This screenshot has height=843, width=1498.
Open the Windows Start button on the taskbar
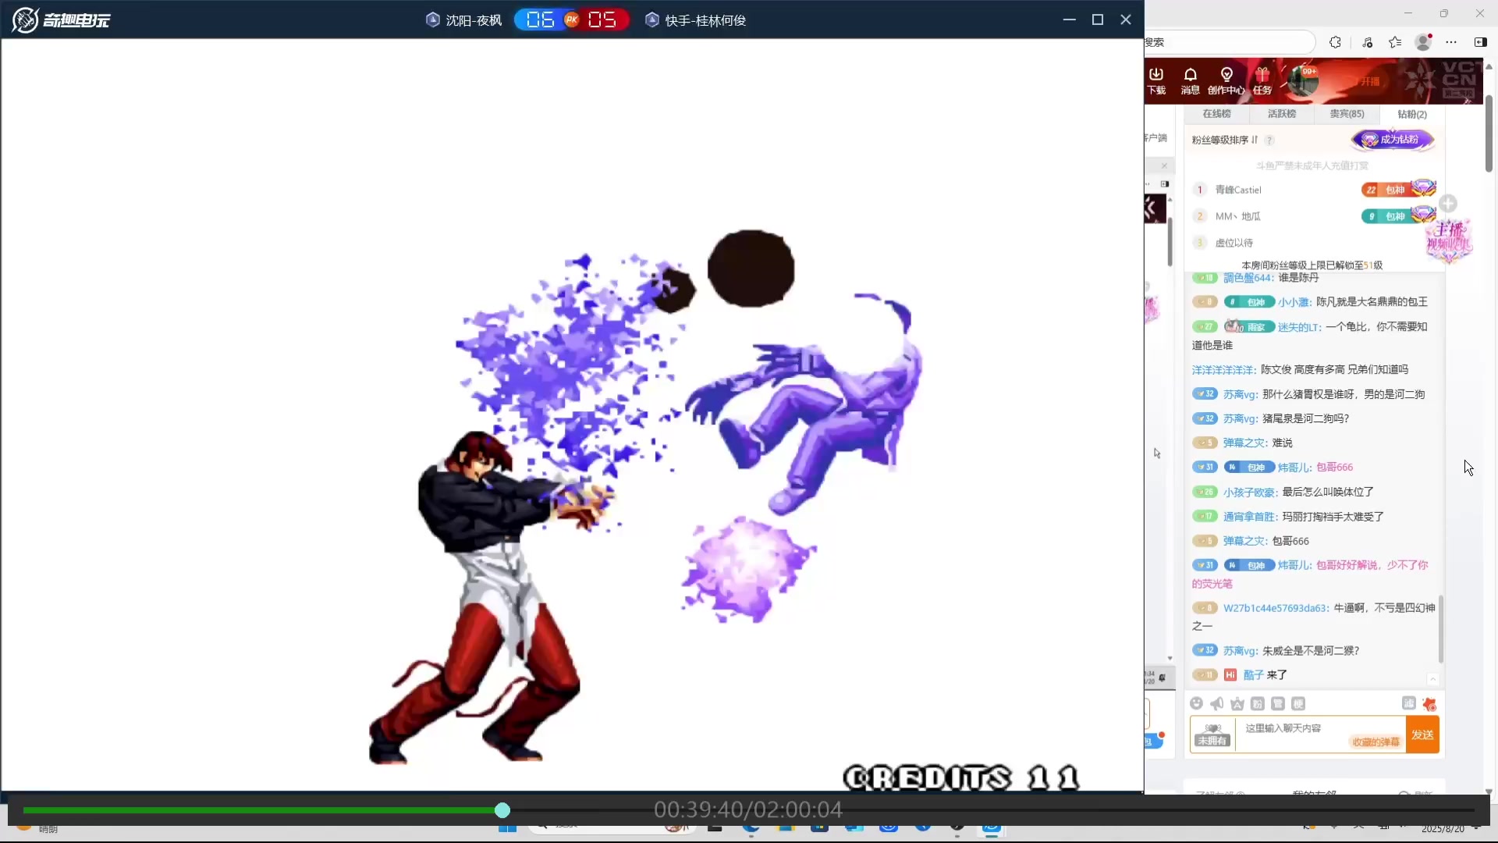507,828
